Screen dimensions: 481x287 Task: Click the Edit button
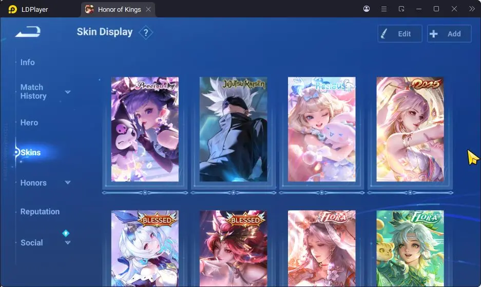click(x=400, y=34)
